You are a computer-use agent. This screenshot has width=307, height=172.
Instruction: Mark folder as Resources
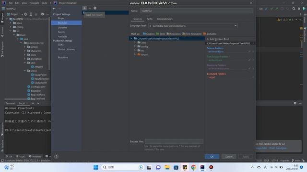[x=174, y=34]
